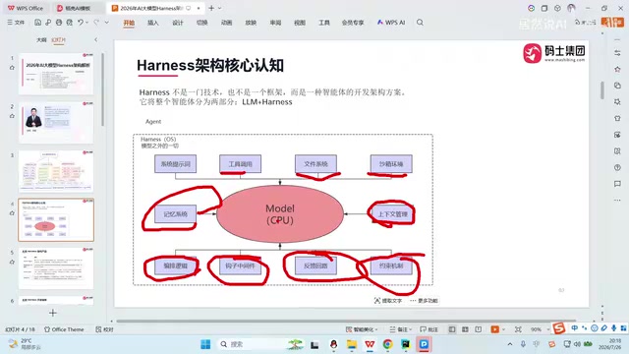Open the 工具 ribbon tab
629x354 pixels.
point(324,23)
